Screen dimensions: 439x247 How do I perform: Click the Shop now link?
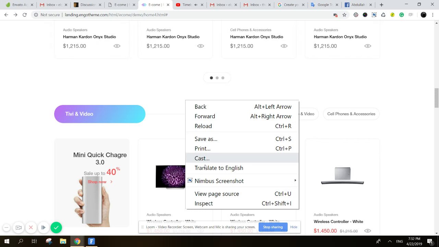(97, 182)
